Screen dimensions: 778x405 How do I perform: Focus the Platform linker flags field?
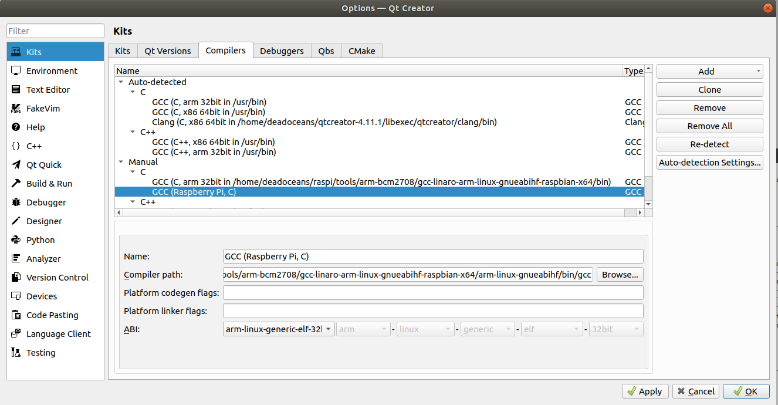point(433,311)
